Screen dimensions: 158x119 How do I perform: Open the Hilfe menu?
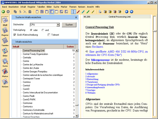(x=97, y=7)
